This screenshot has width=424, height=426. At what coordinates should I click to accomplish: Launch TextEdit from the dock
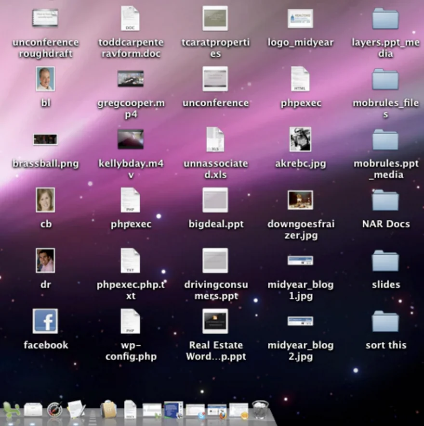75,410
